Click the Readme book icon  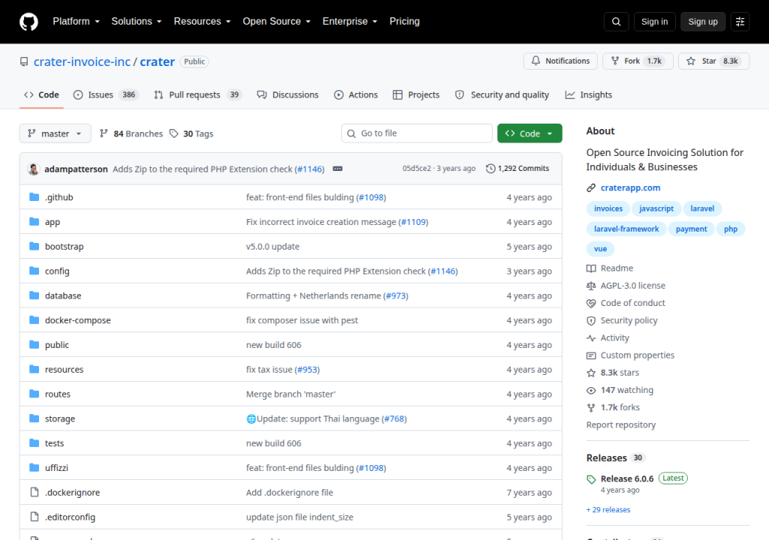(x=591, y=268)
